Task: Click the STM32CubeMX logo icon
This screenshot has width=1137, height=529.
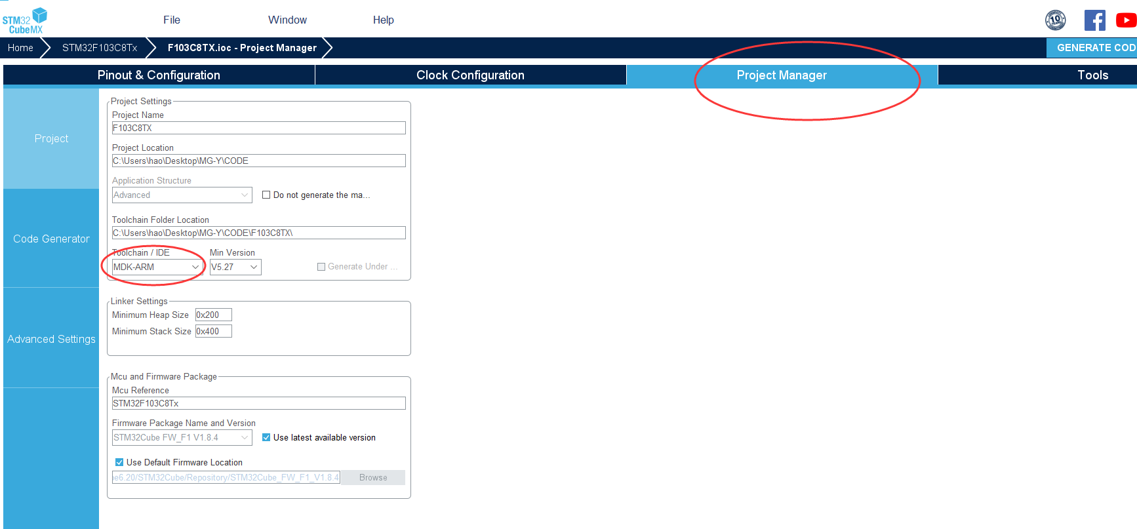Action: tap(24, 20)
